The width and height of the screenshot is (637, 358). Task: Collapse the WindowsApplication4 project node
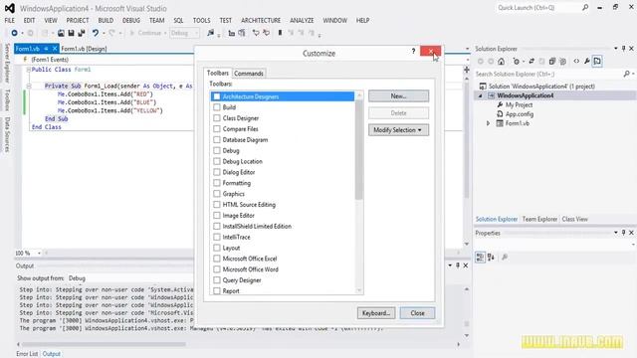480,95
